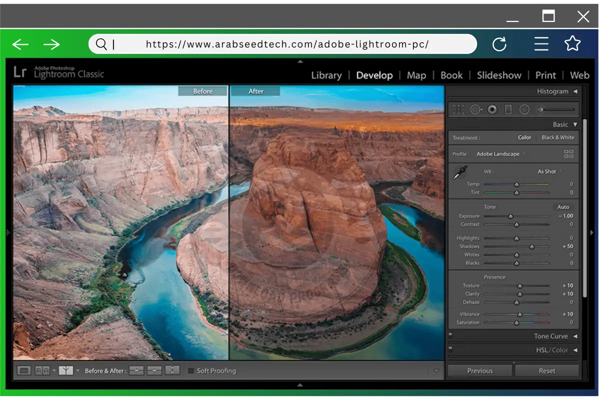Switch to the Library module
Image resolution: width=600 pixels, height=400 pixels.
click(326, 75)
